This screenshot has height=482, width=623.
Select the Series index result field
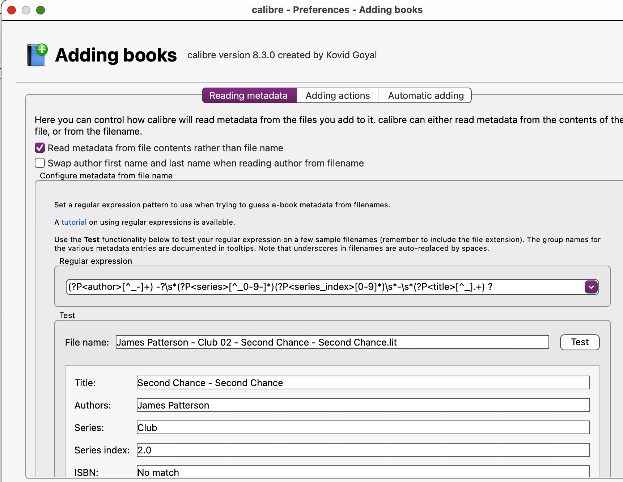363,450
